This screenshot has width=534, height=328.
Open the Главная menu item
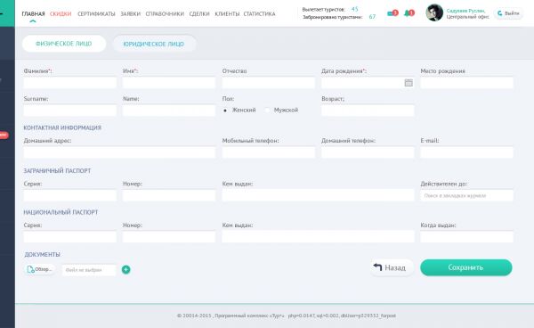pyautogui.click(x=34, y=14)
